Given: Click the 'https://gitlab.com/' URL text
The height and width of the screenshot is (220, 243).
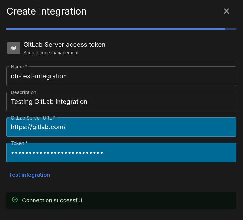Looking at the screenshot, I should tap(38, 127).
